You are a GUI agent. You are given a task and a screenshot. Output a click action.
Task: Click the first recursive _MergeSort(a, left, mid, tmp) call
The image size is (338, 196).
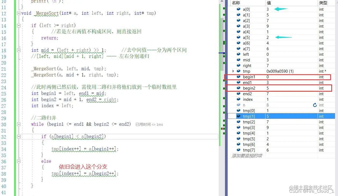(69, 69)
